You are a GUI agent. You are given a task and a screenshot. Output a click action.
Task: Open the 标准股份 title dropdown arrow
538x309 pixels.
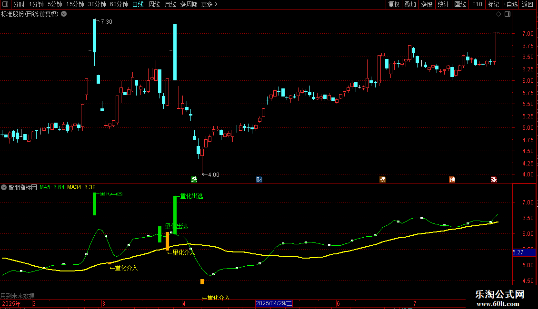point(64,14)
